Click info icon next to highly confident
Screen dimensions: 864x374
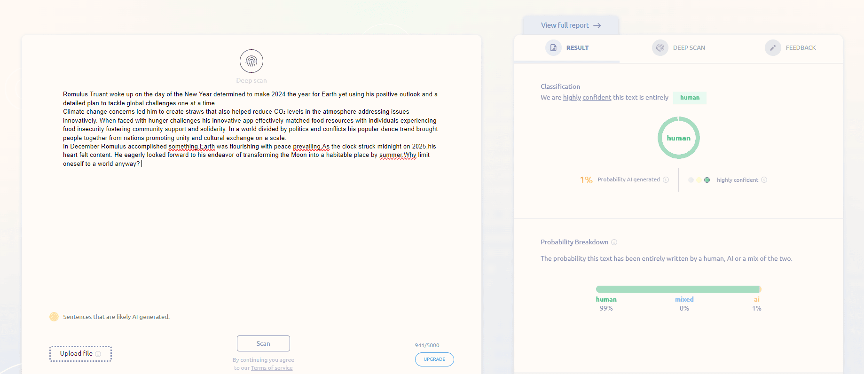[764, 180]
